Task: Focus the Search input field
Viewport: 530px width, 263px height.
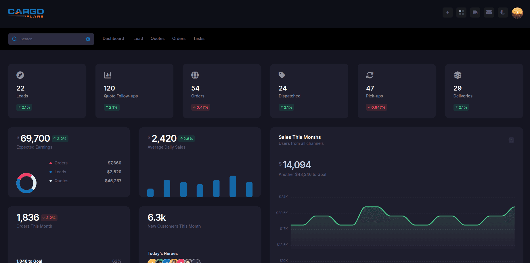Action: pos(51,39)
